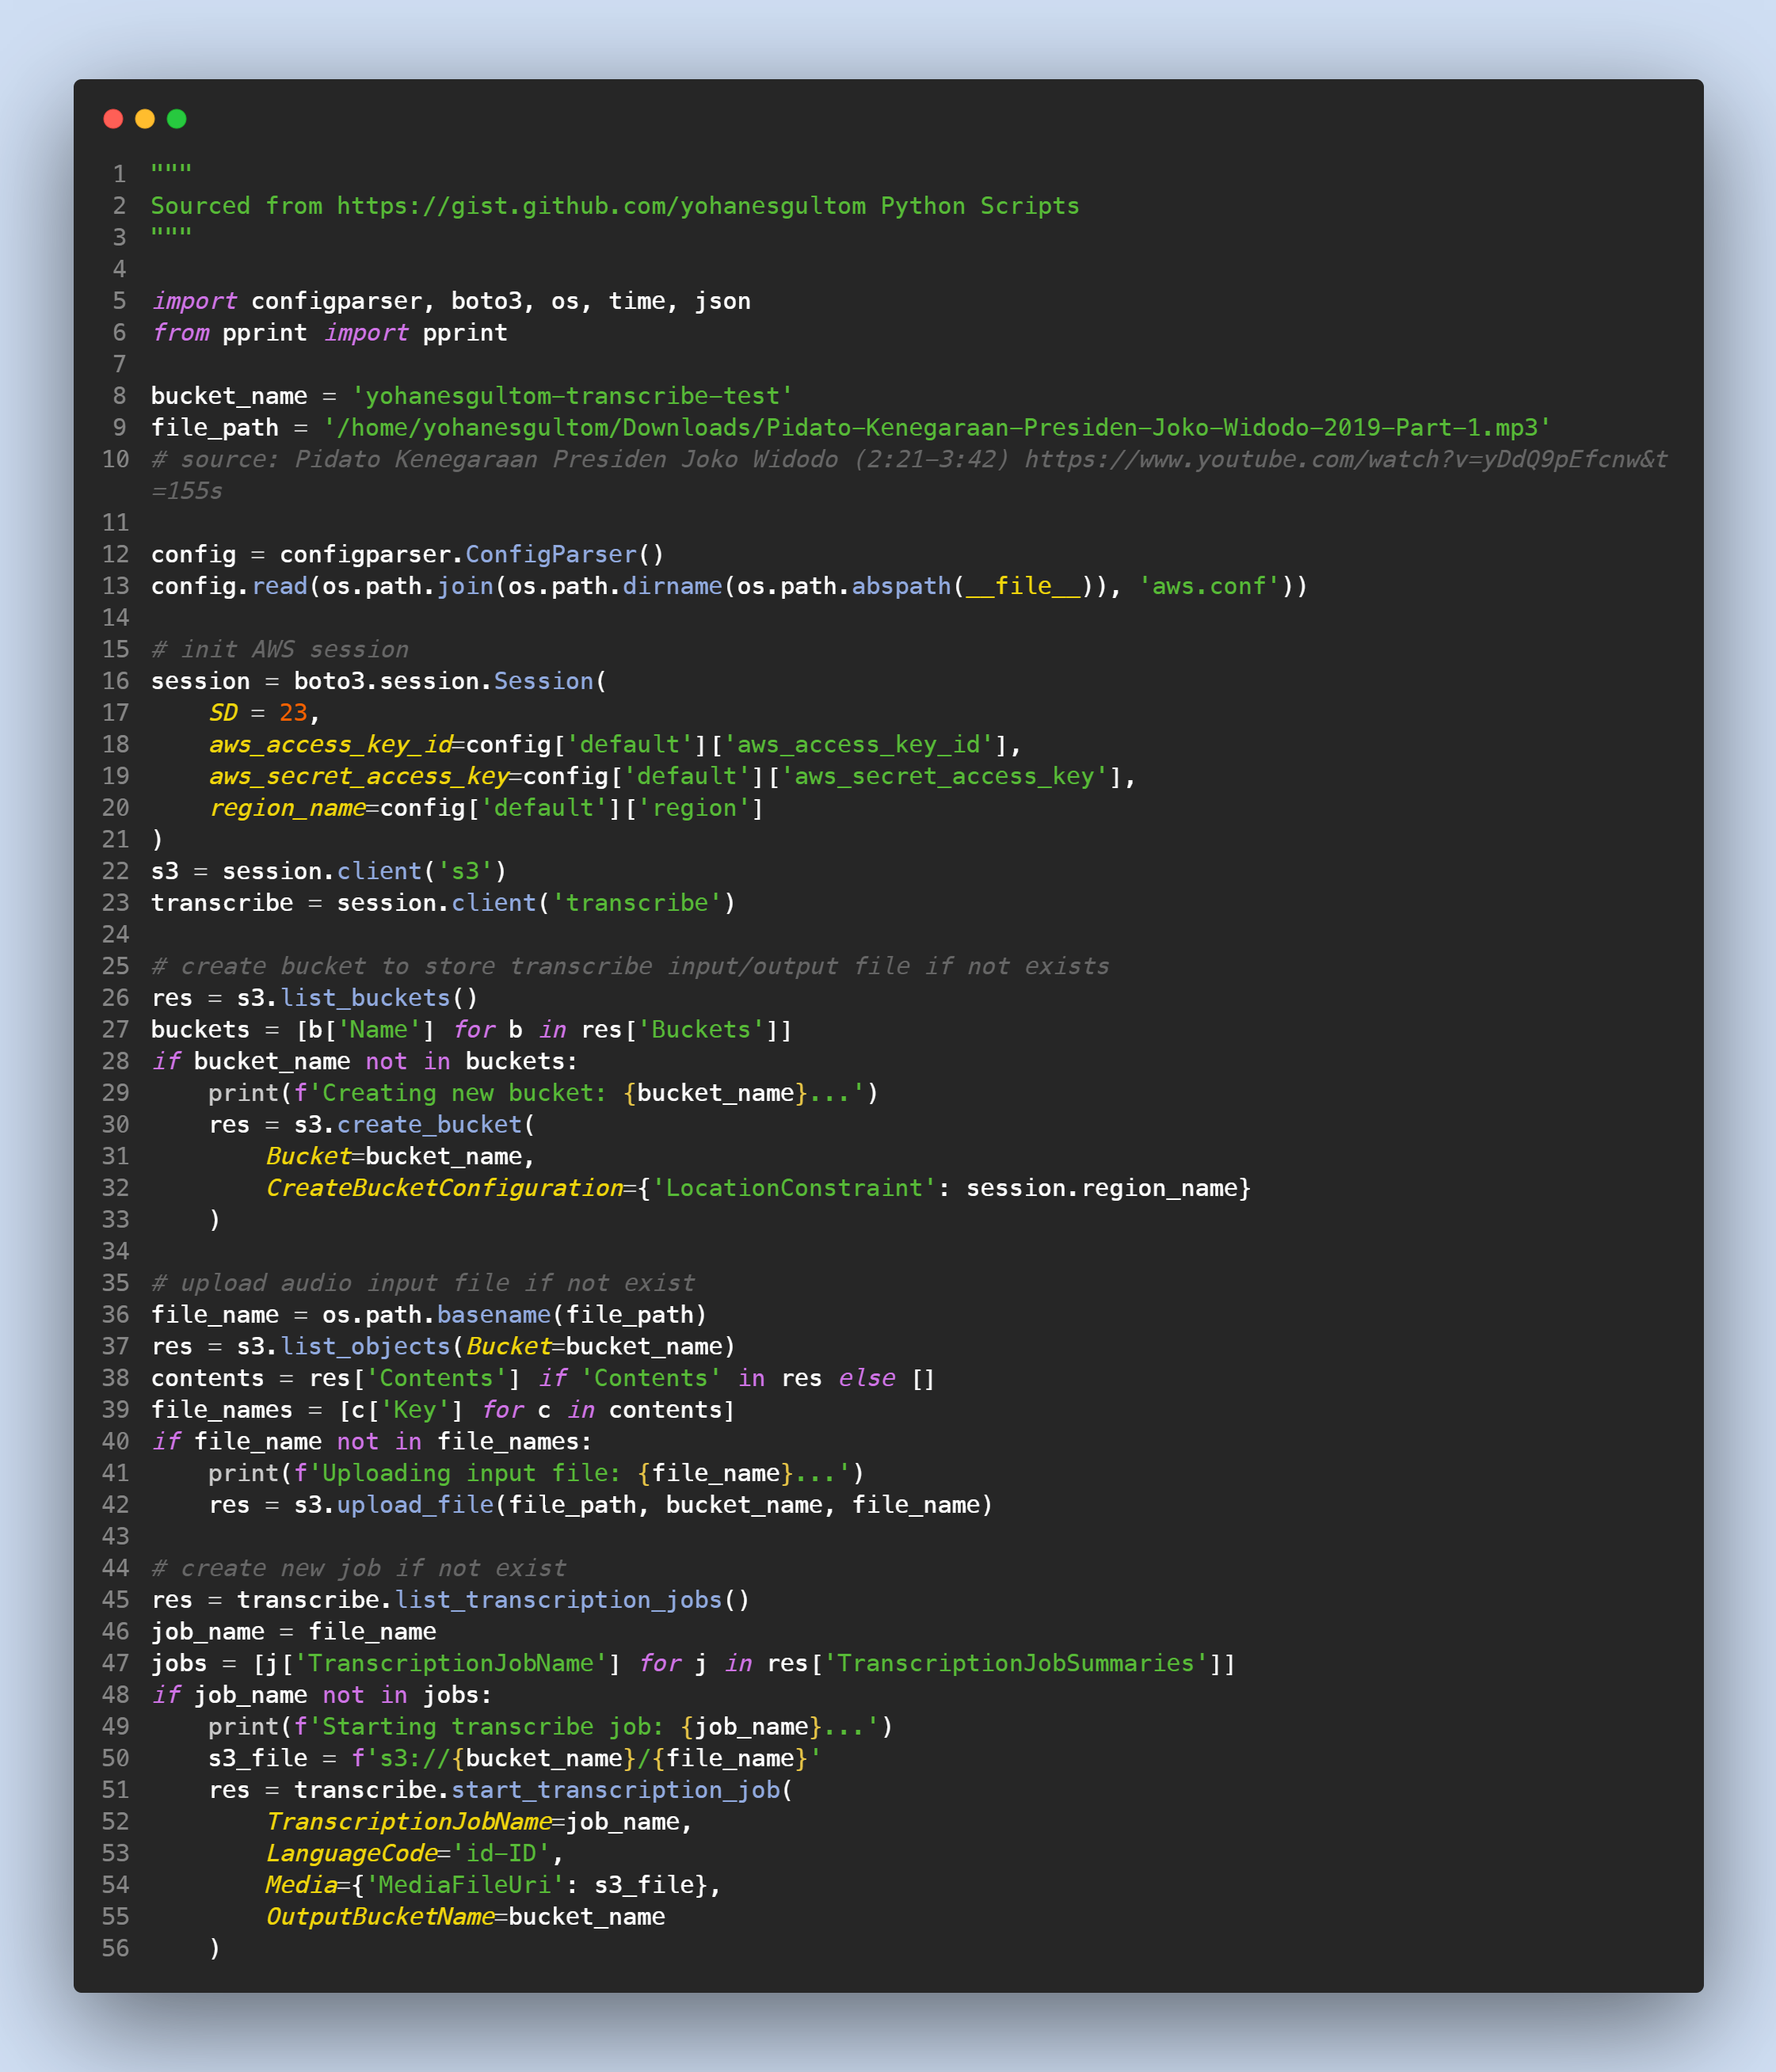Click the gist.github.com URL in docstring

point(600,206)
